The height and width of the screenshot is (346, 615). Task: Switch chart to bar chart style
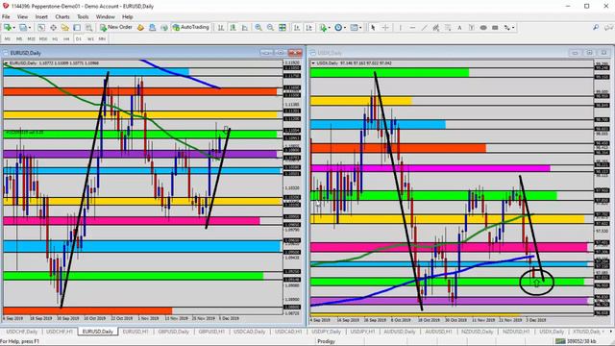point(221,28)
